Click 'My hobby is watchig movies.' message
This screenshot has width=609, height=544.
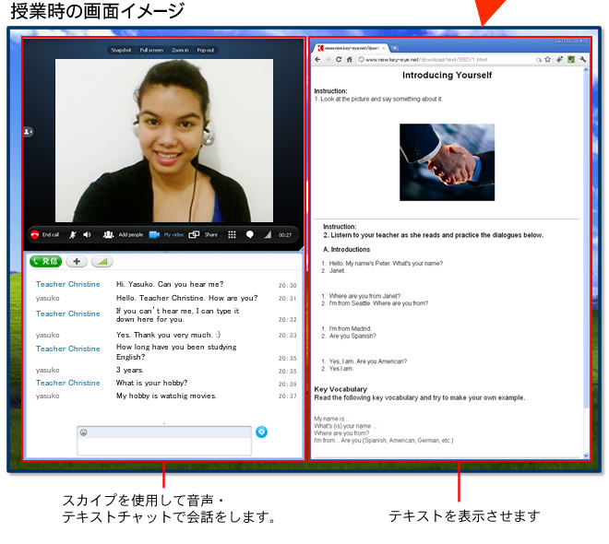click(166, 396)
